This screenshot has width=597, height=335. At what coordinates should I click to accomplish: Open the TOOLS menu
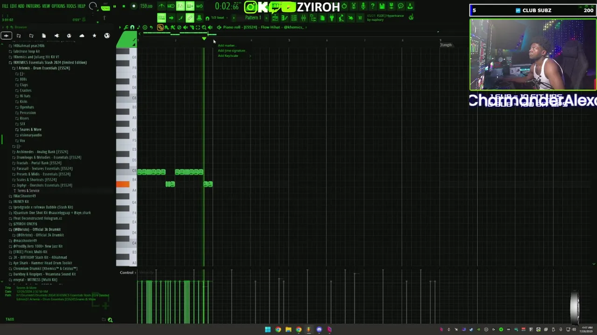(71, 6)
